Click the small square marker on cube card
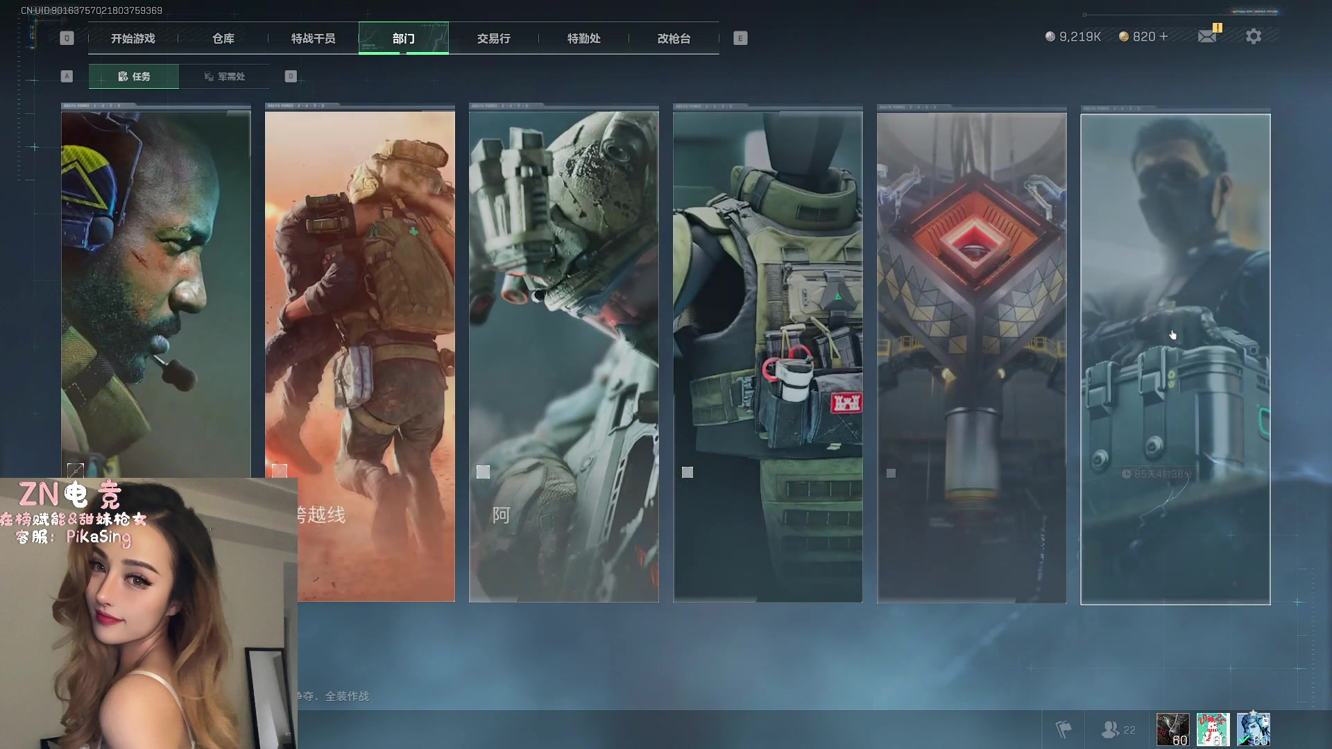Image resolution: width=1332 pixels, height=749 pixels. pyautogui.click(x=891, y=473)
